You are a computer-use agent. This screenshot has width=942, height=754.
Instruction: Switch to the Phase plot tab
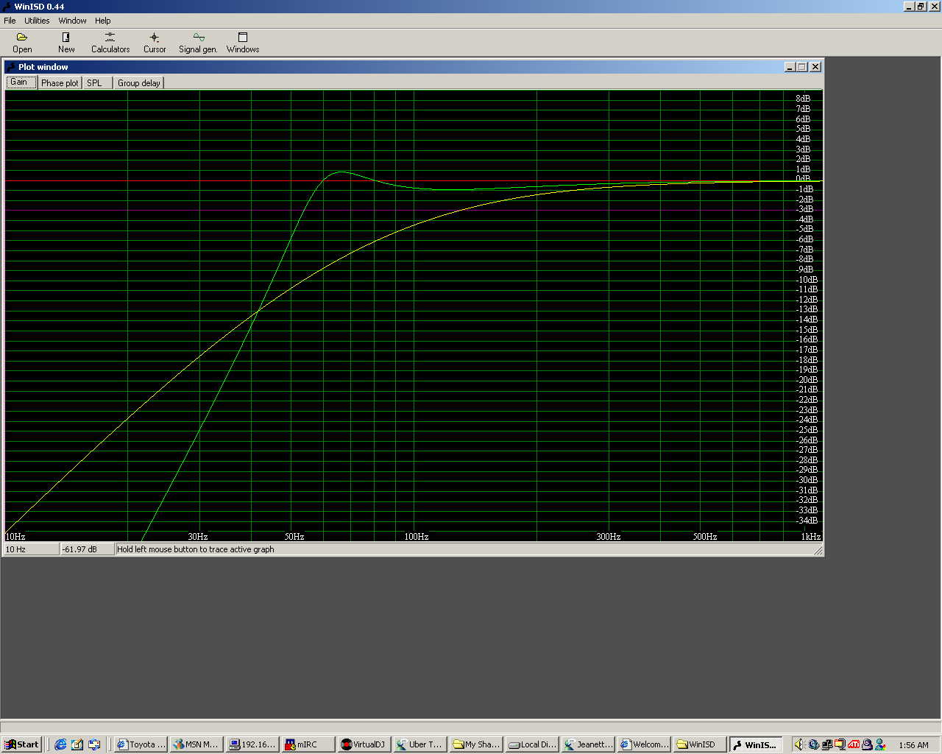coord(60,83)
